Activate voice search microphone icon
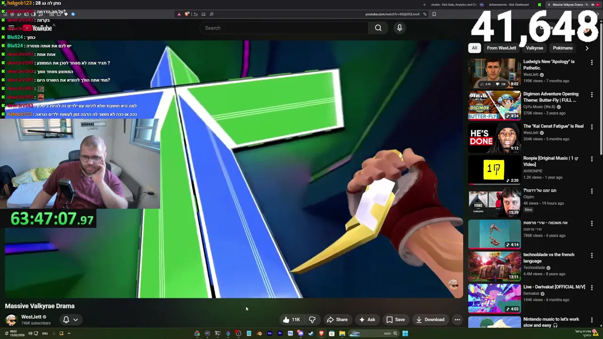 (x=399, y=28)
